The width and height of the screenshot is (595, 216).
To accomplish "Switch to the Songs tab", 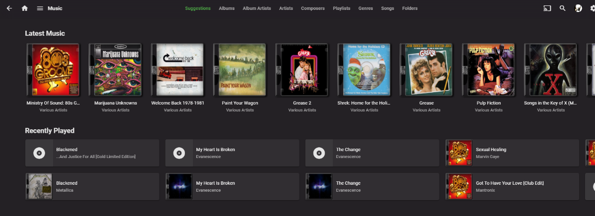I will [x=388, y=8].
